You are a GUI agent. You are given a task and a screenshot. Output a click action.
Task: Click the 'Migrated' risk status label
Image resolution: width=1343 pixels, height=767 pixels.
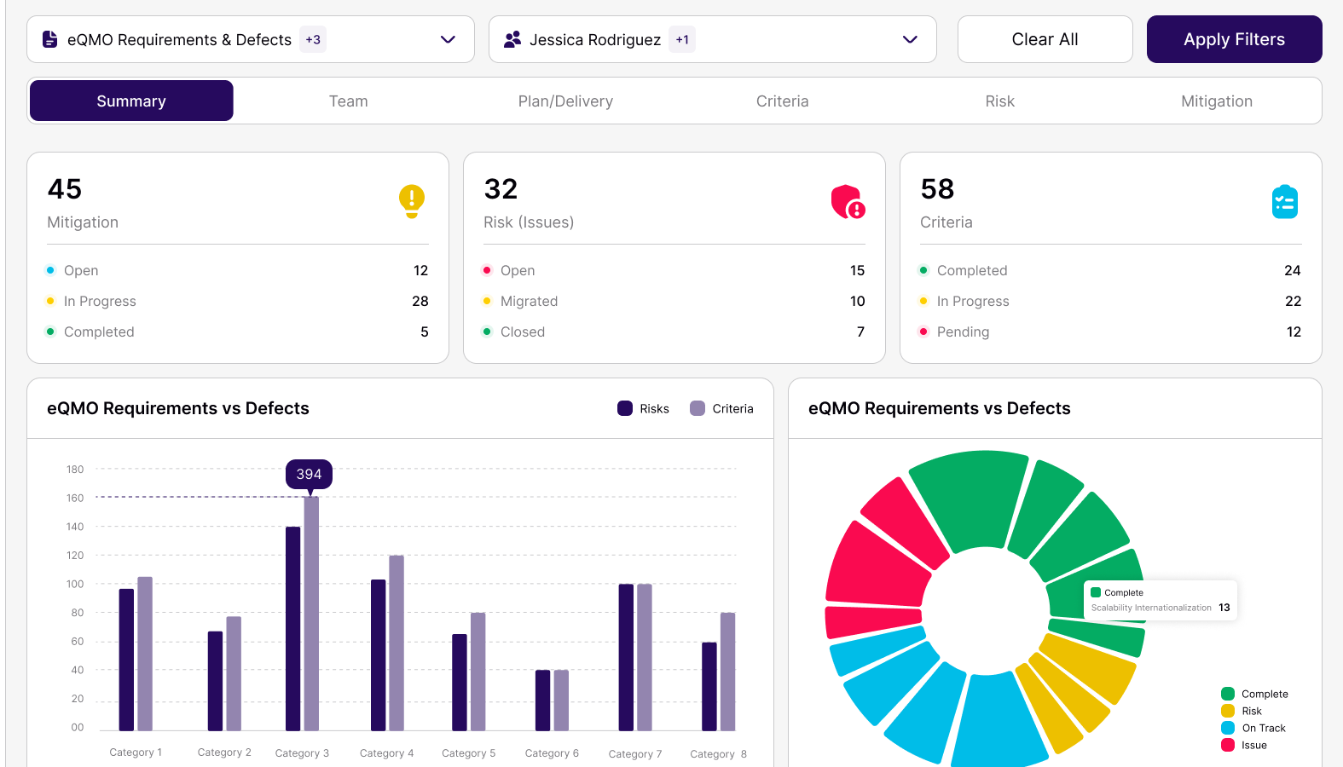tap(529, 301)
